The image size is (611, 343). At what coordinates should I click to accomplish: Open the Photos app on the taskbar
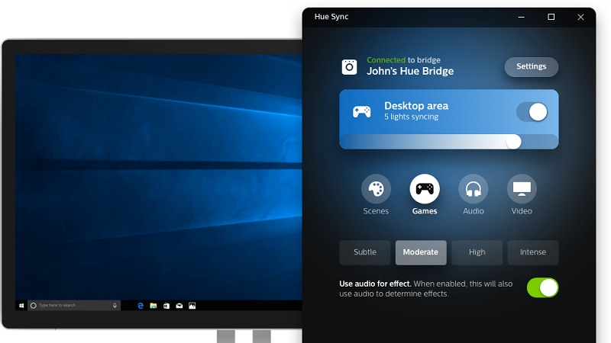(x=192, y=306)
